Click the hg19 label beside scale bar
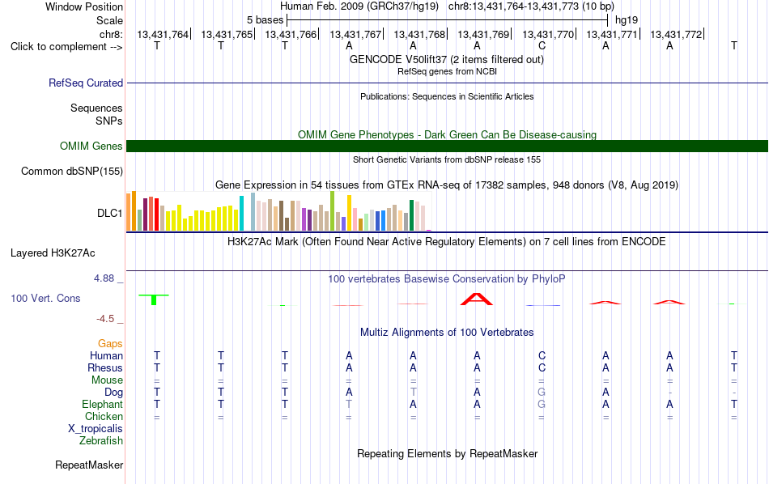Image resolution: width=769 pixels, height=484 pixels. pyautogui.click(x=627, y=20)
